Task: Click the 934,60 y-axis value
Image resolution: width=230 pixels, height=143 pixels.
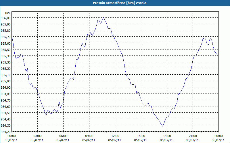Action: coord(5,106)
